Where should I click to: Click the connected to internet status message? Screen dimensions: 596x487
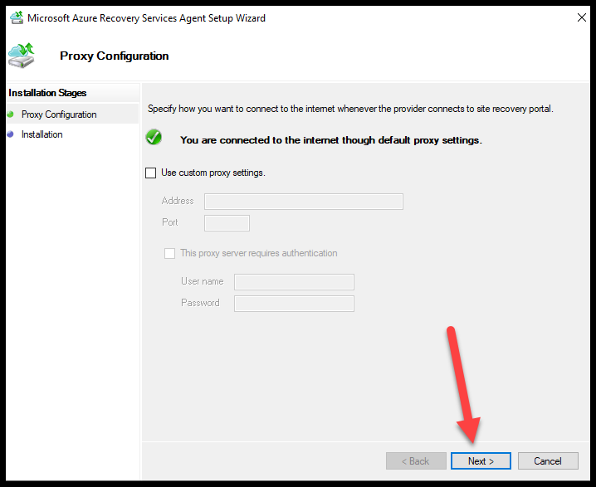tap(331, 140)
